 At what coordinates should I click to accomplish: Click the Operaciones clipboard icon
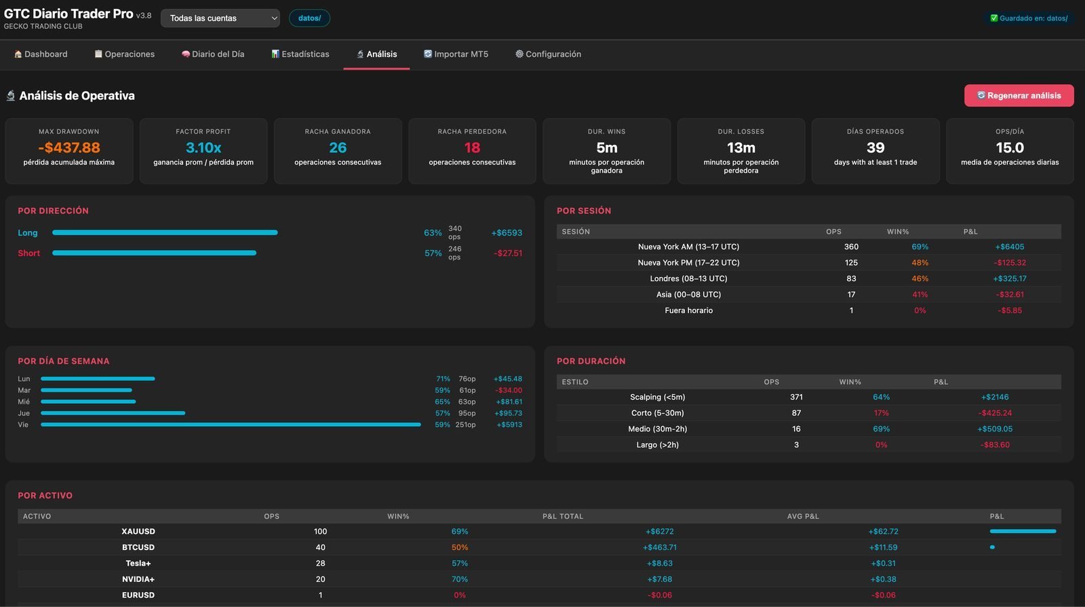click(98, 54)
